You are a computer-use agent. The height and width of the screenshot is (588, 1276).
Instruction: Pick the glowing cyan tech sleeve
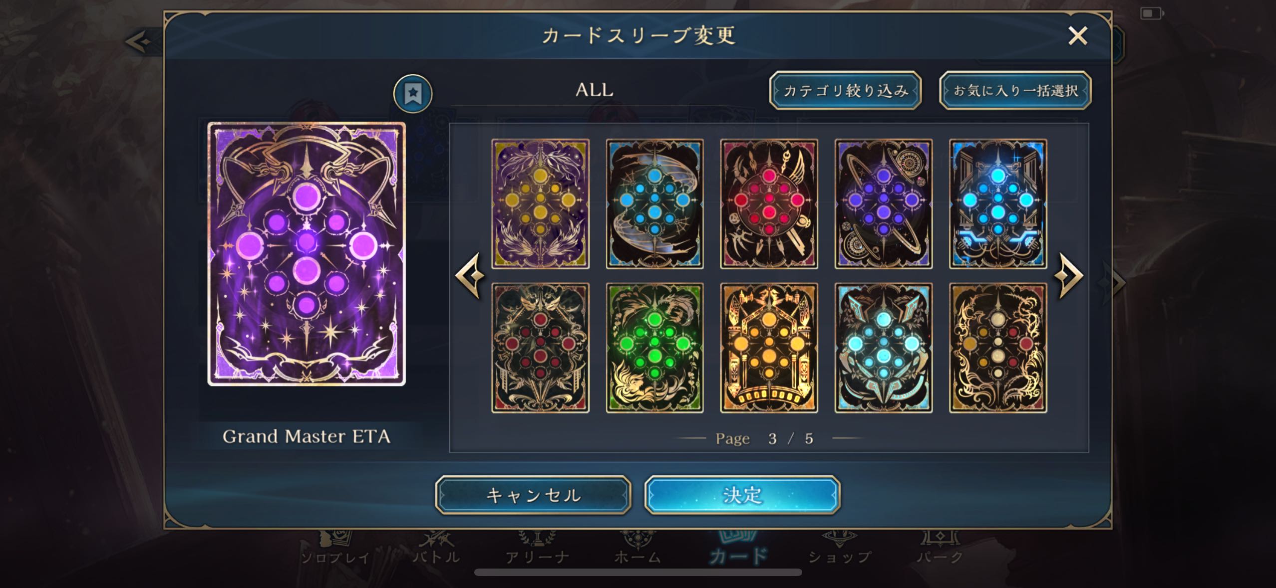click(998, 204)
